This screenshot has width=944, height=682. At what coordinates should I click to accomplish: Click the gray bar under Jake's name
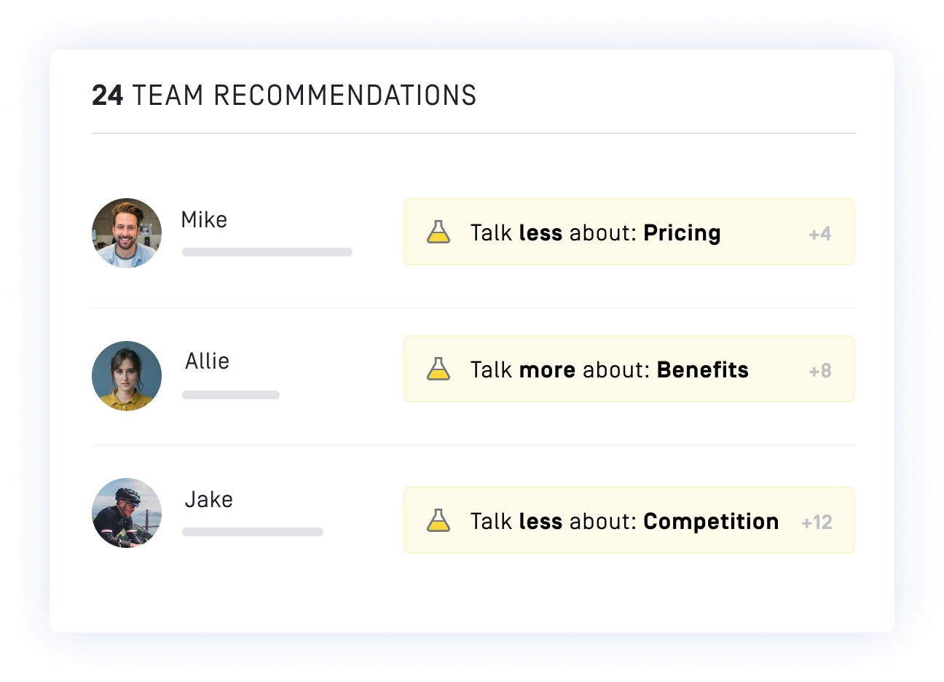[x=253, y=532]
